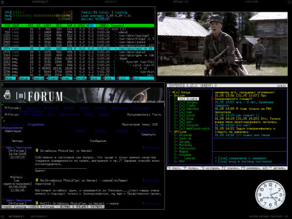The height and width of the screenshot is (219, 292).
Task: Click the yellow post icon of Mikhail's reply
Action: [37, 180]
